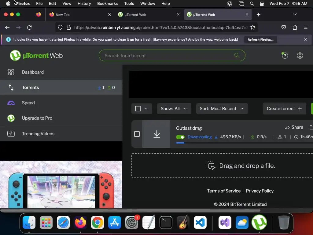Image resolution: width=313 pixels, height=235 pixels.
Task: Switch to the New Tab tab
Action: click(x=79, y=15)
